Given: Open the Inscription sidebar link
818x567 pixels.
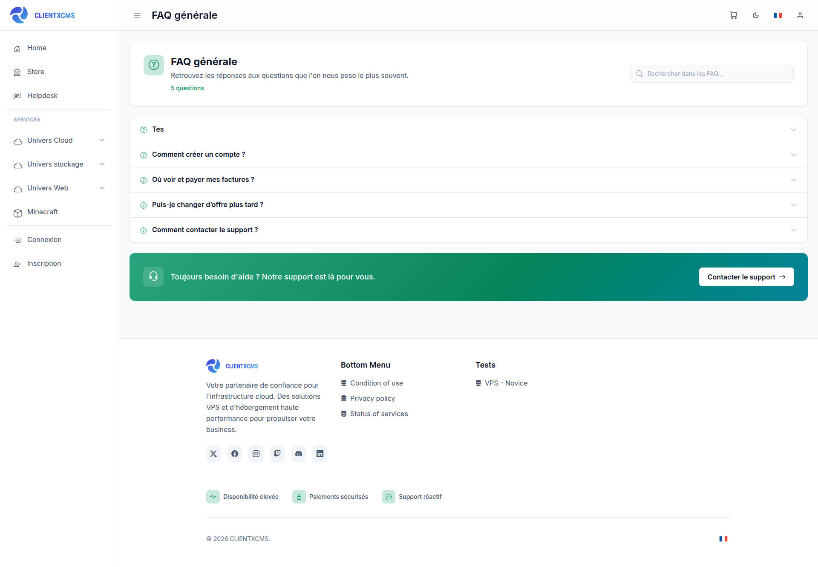Looking at the screenshot, I should coord(59,264).
